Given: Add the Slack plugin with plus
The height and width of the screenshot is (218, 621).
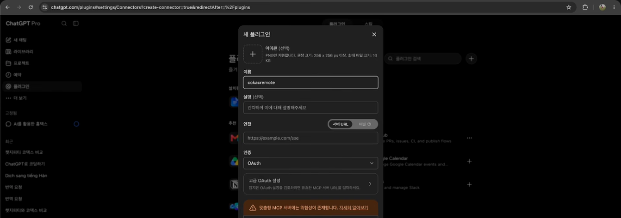Looking at the screenshot, I should pyautogui.click(x=469, y=184).
